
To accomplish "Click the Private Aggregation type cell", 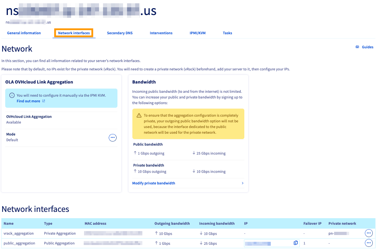I will (x=60, y=234).
